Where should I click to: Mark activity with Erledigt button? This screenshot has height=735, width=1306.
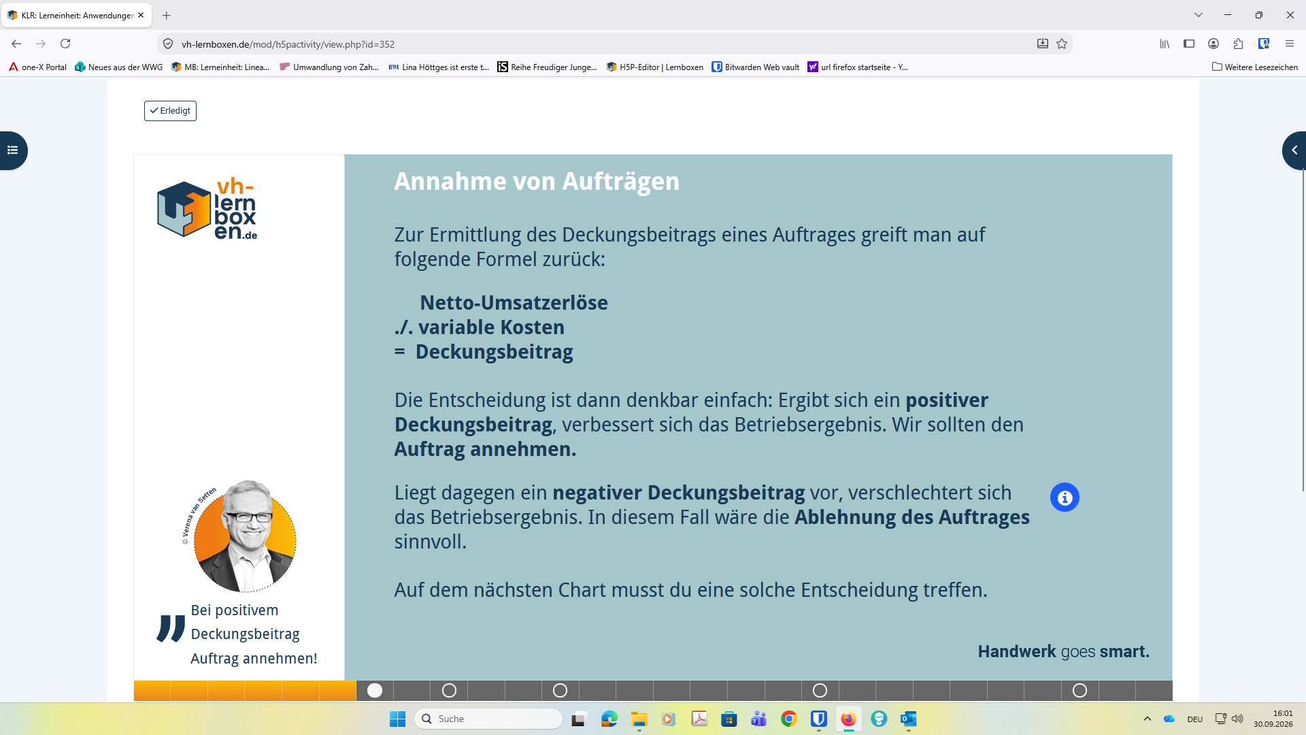pyautogui.click(x=170, y=111)
